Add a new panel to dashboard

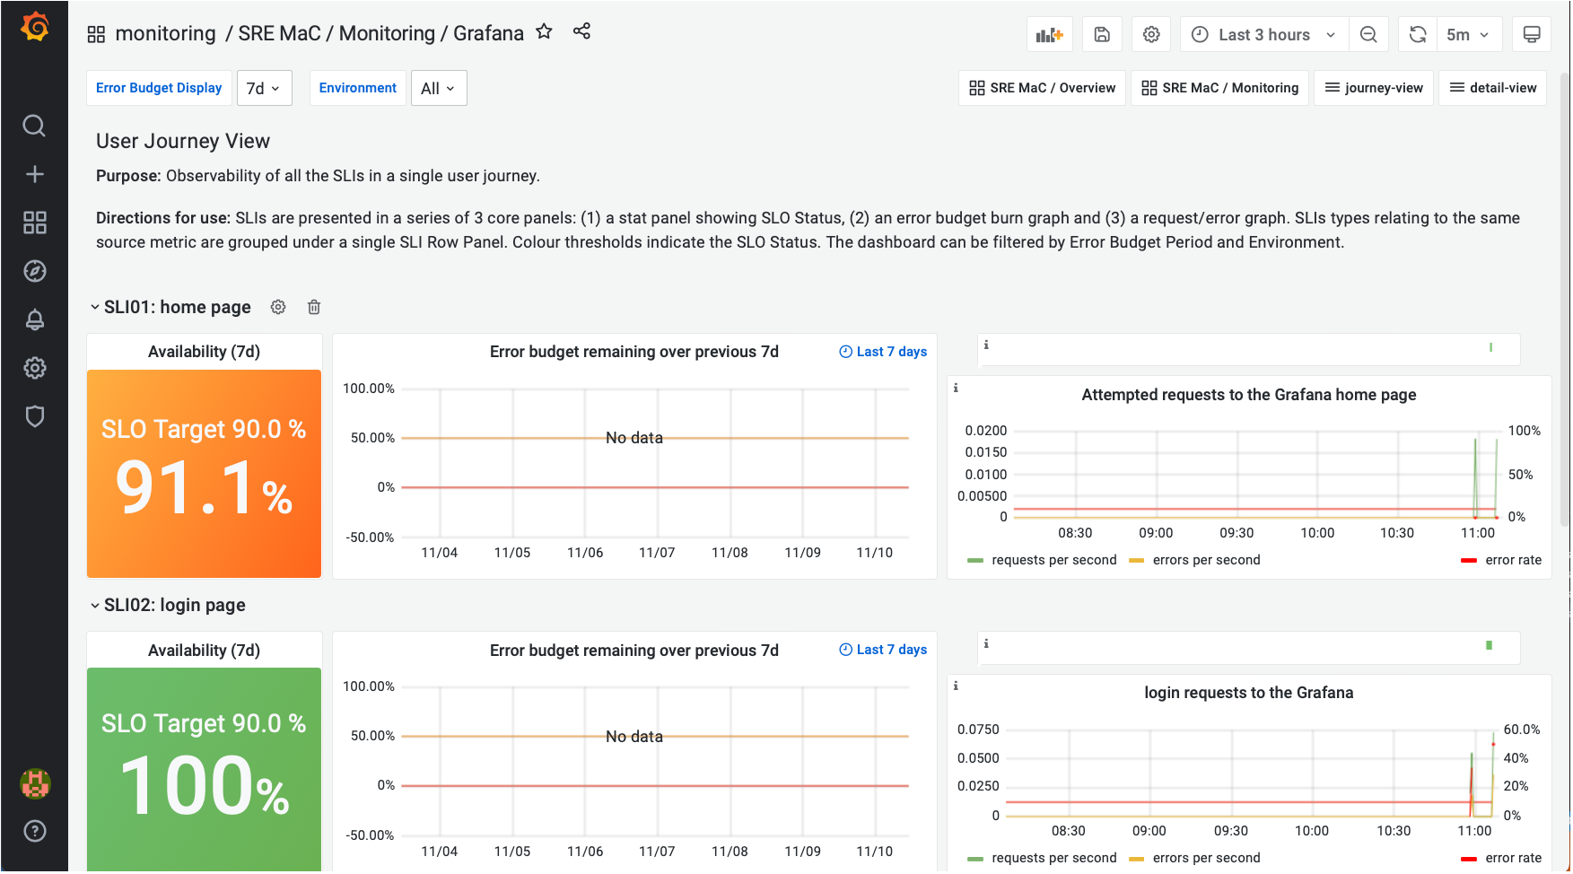tap(1049, 35)
